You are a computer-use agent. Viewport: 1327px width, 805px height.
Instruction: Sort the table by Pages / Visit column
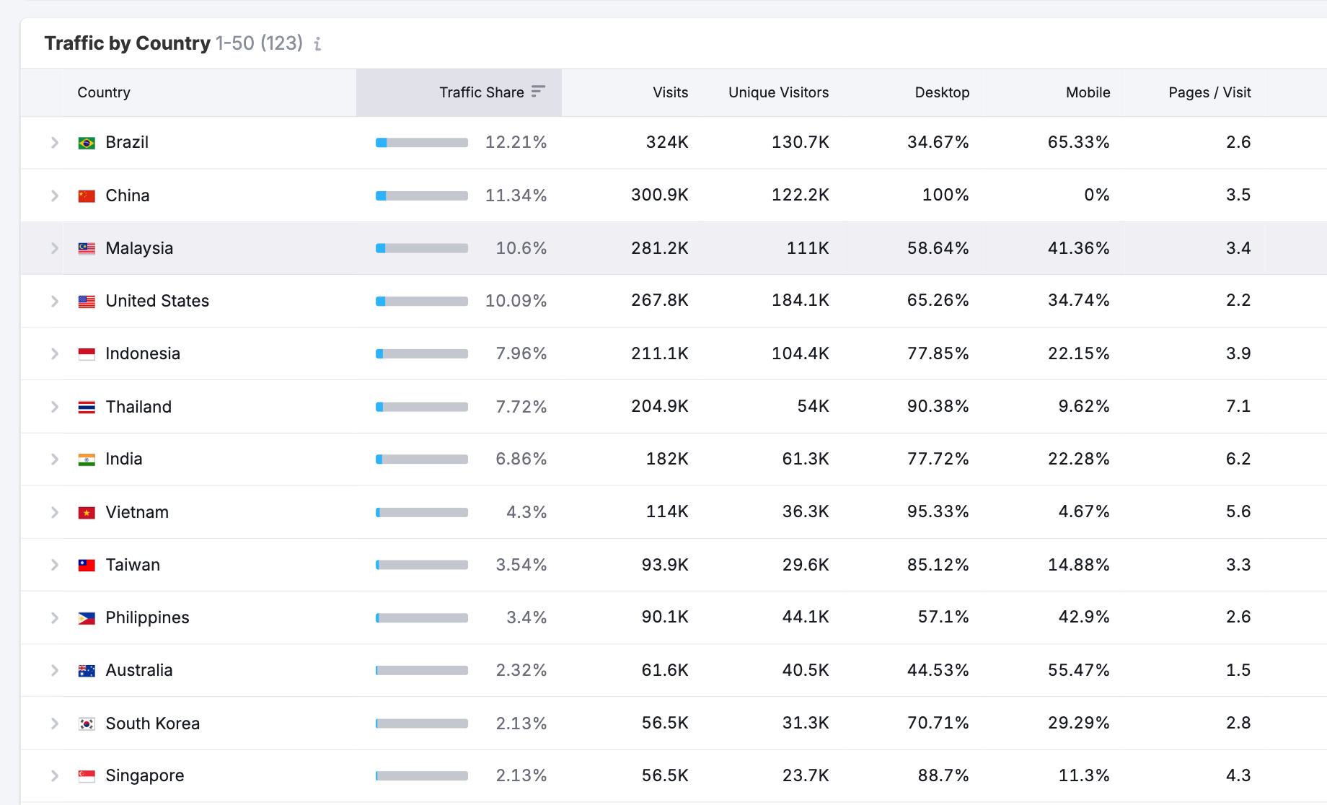pos(1209,92)
